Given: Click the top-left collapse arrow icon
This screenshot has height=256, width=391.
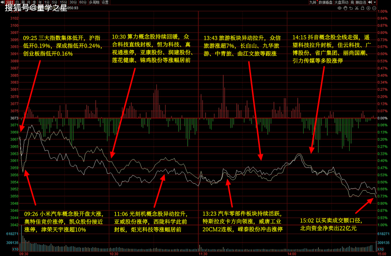Looking at the screenshot, I should (x=3, y=2).
